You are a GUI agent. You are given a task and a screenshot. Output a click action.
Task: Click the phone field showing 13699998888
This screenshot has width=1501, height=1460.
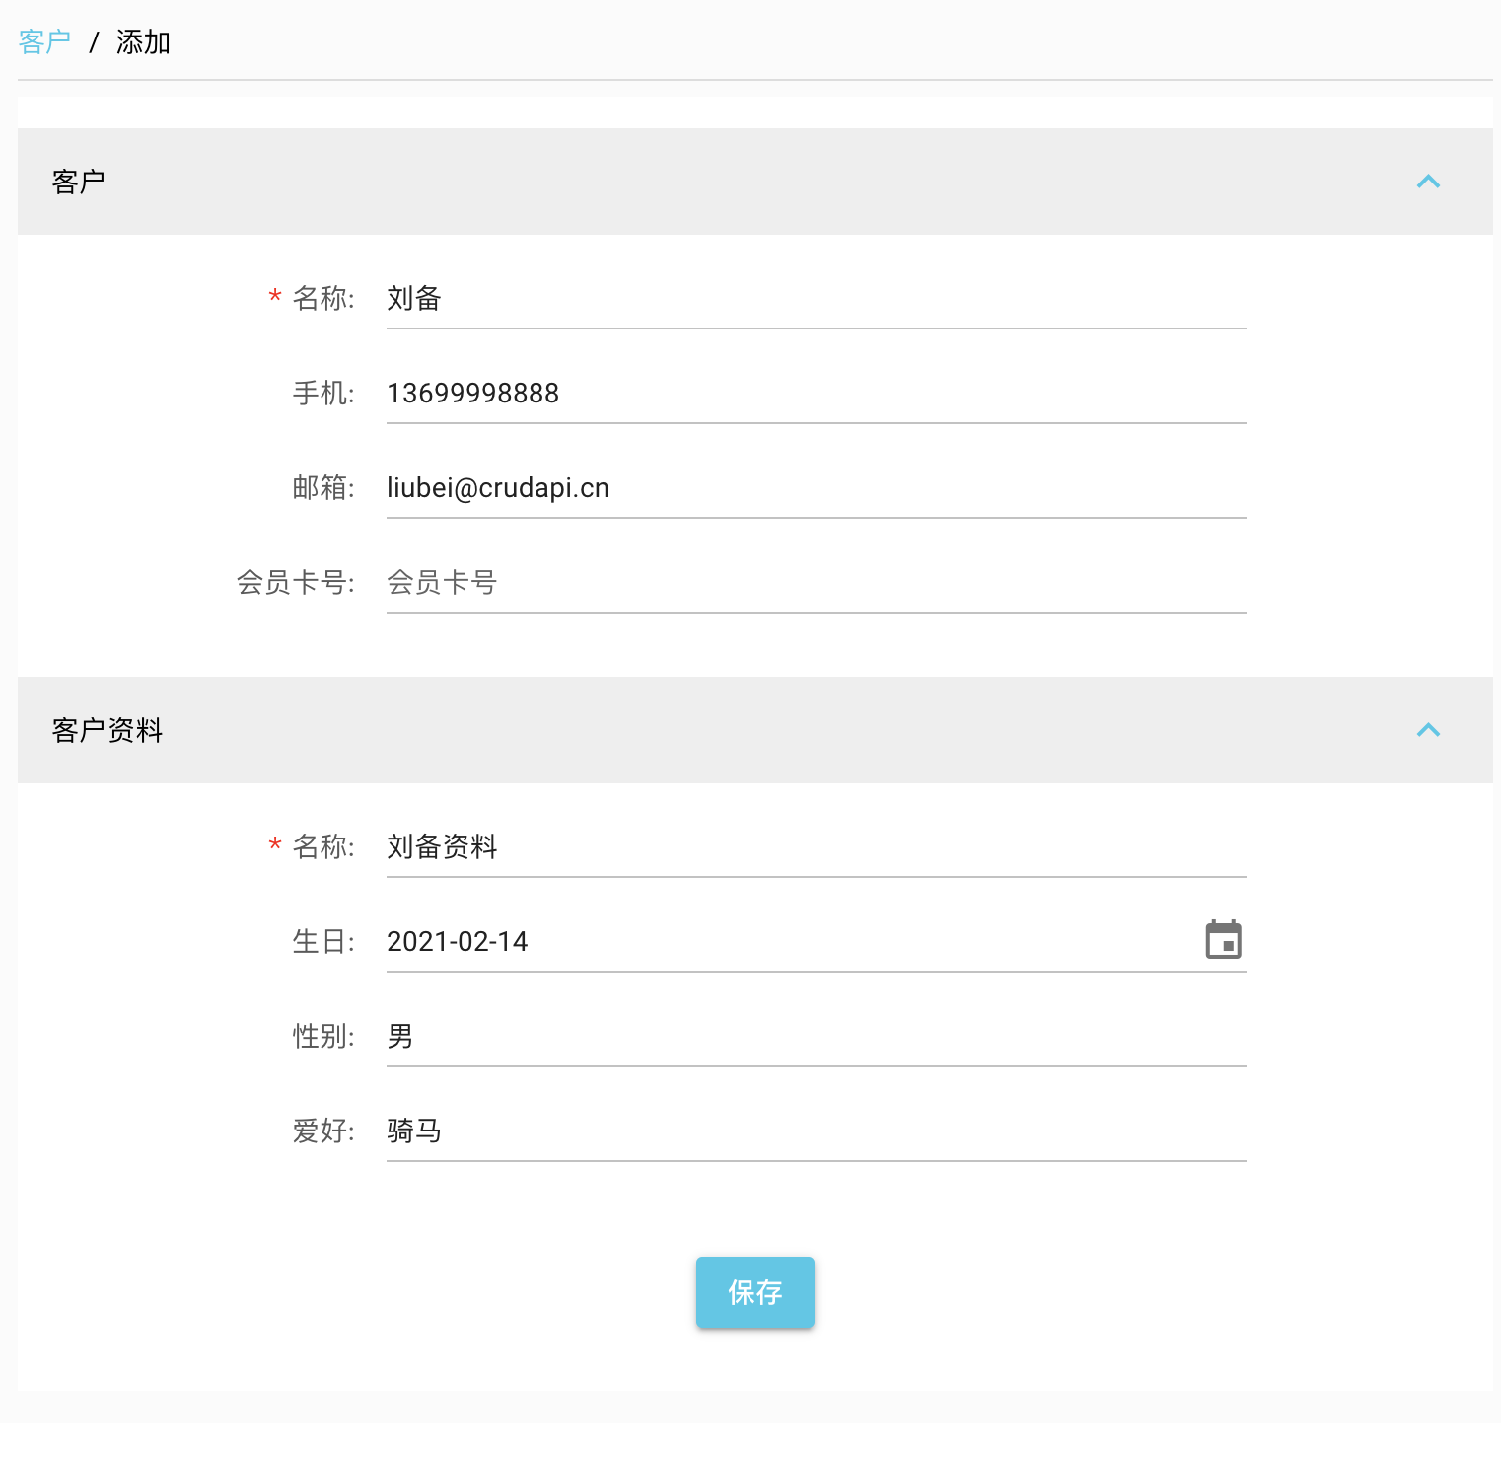point(815,393)
